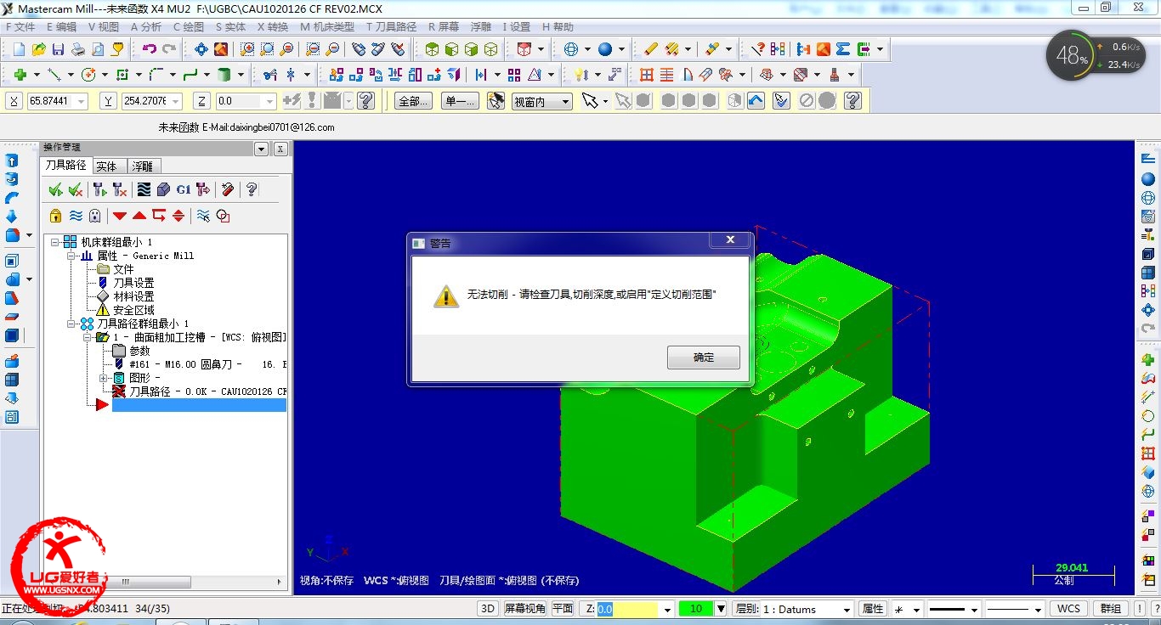Move insert arrow up with red up triangle
1161x625 pixels.
pos(139,216)
